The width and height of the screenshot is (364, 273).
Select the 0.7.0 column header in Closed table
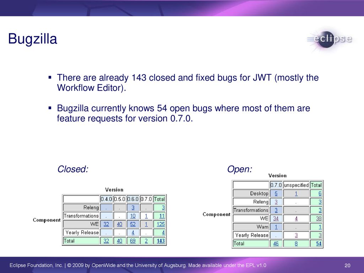click(146, 199)
